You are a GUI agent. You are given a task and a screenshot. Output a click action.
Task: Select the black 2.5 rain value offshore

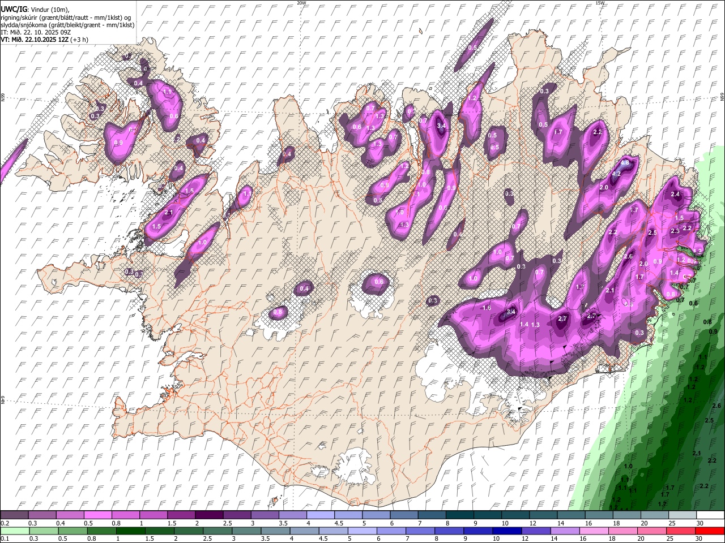[x=709, y=420]
